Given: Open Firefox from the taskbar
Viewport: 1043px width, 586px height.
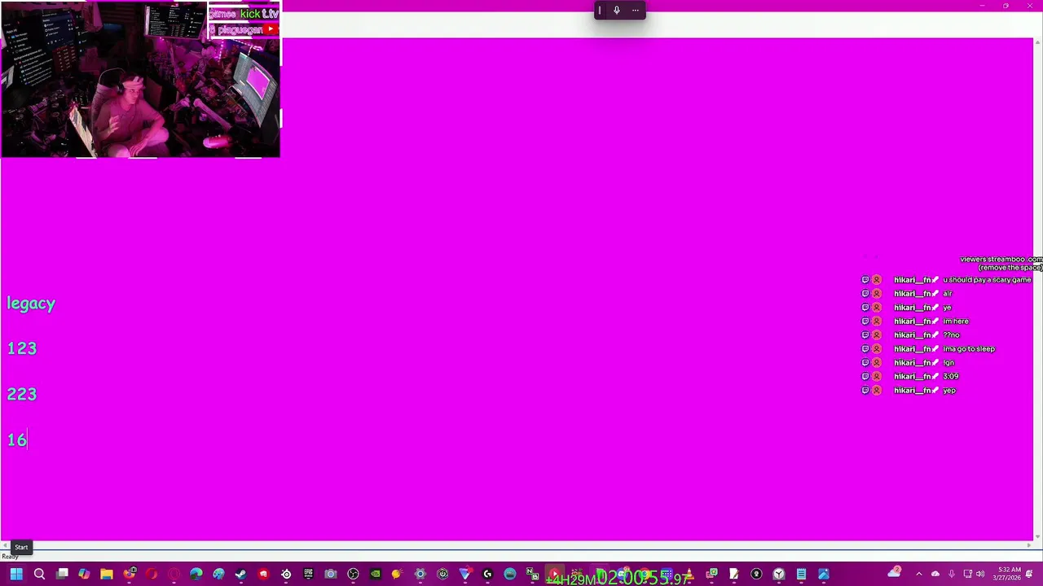Looking at the screenshot, I should [x=129, y=574].
